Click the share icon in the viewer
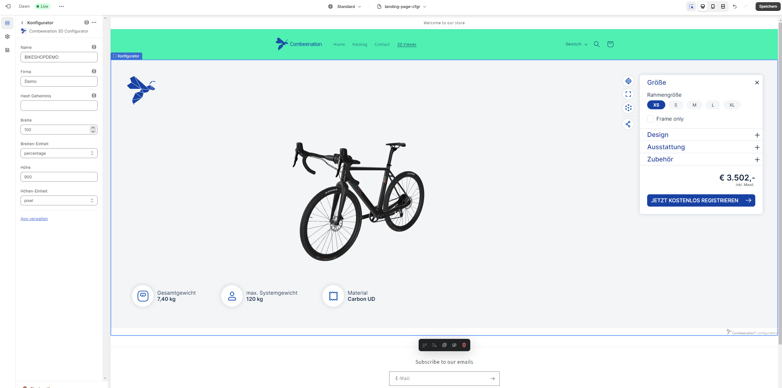The width and height of the screenshot is (782, 388). pos(628,124)
